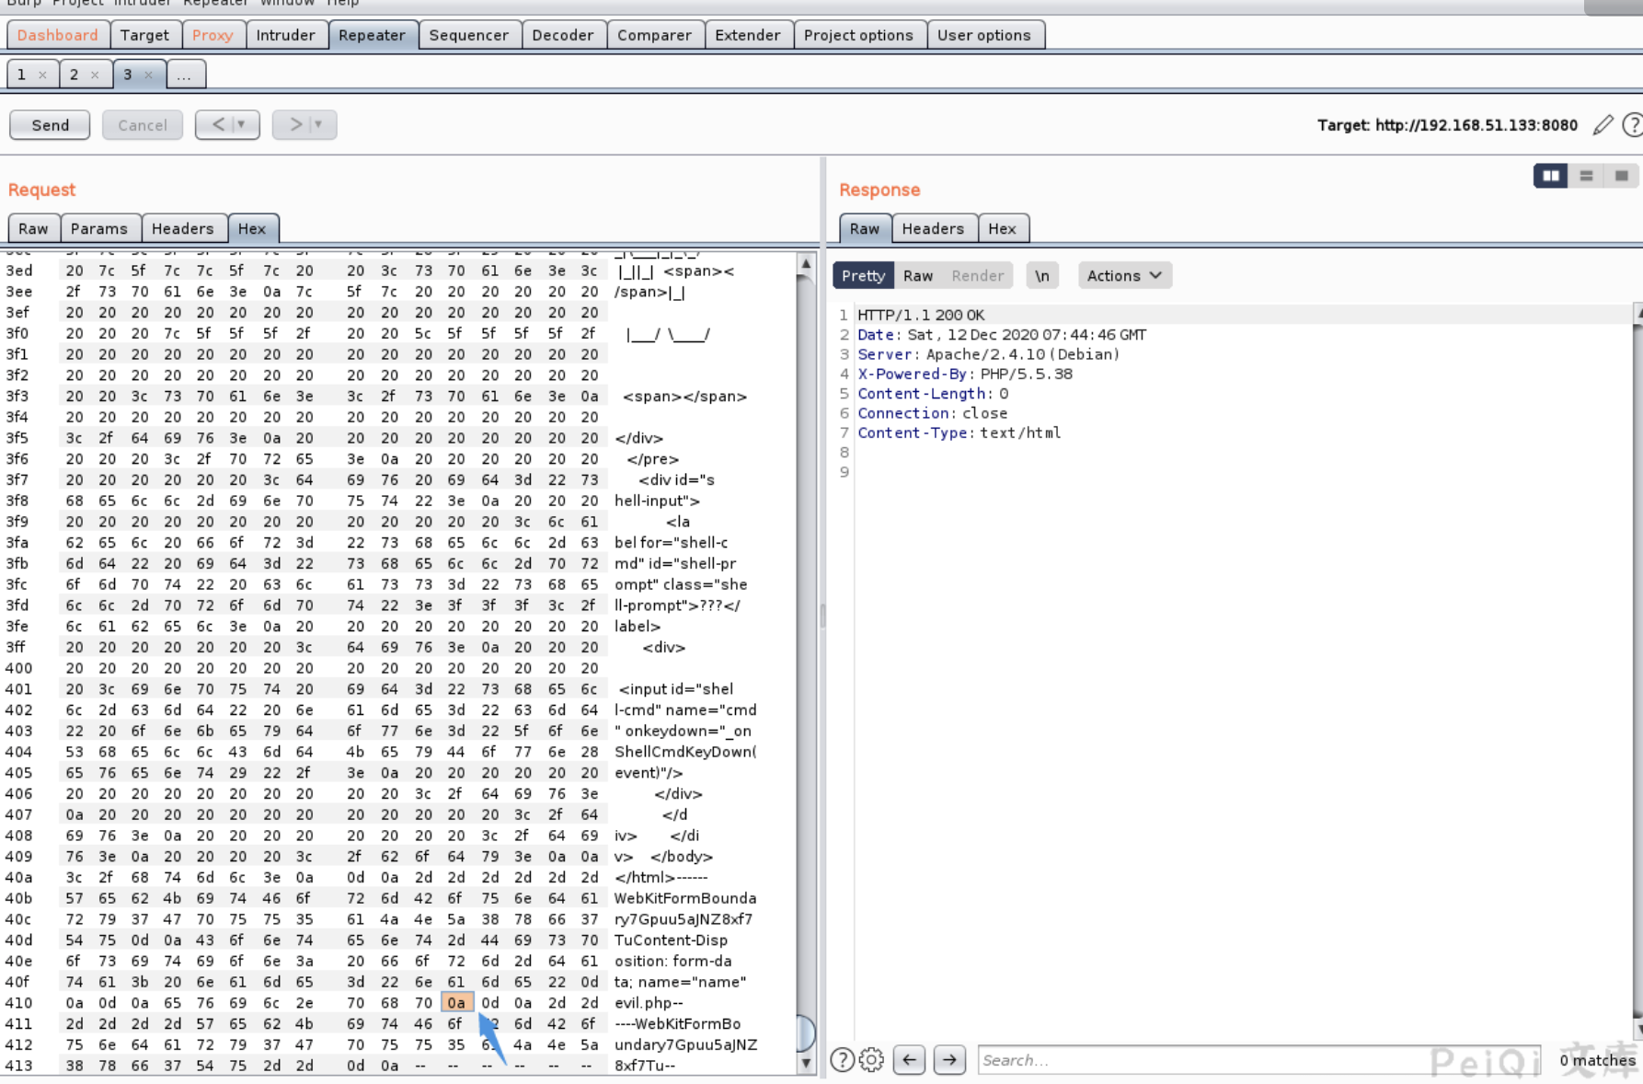The height and width of the screenshot is (1084, 1643).
Task: Open history back dropdown arrow
Action: [241, 124]
